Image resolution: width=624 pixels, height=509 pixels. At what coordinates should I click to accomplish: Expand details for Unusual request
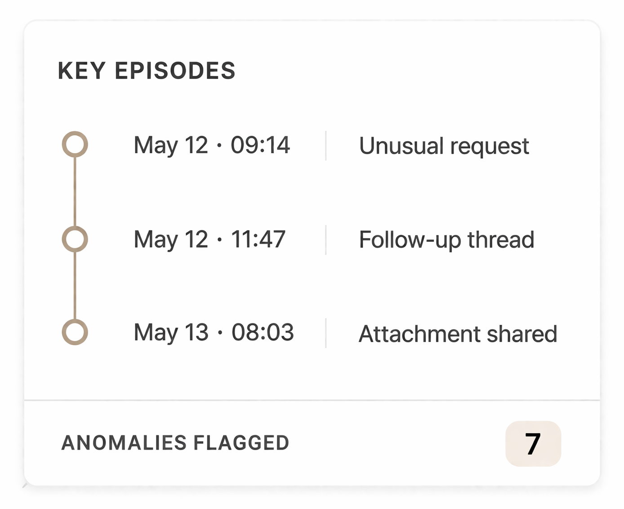click(x=444, y=146)
